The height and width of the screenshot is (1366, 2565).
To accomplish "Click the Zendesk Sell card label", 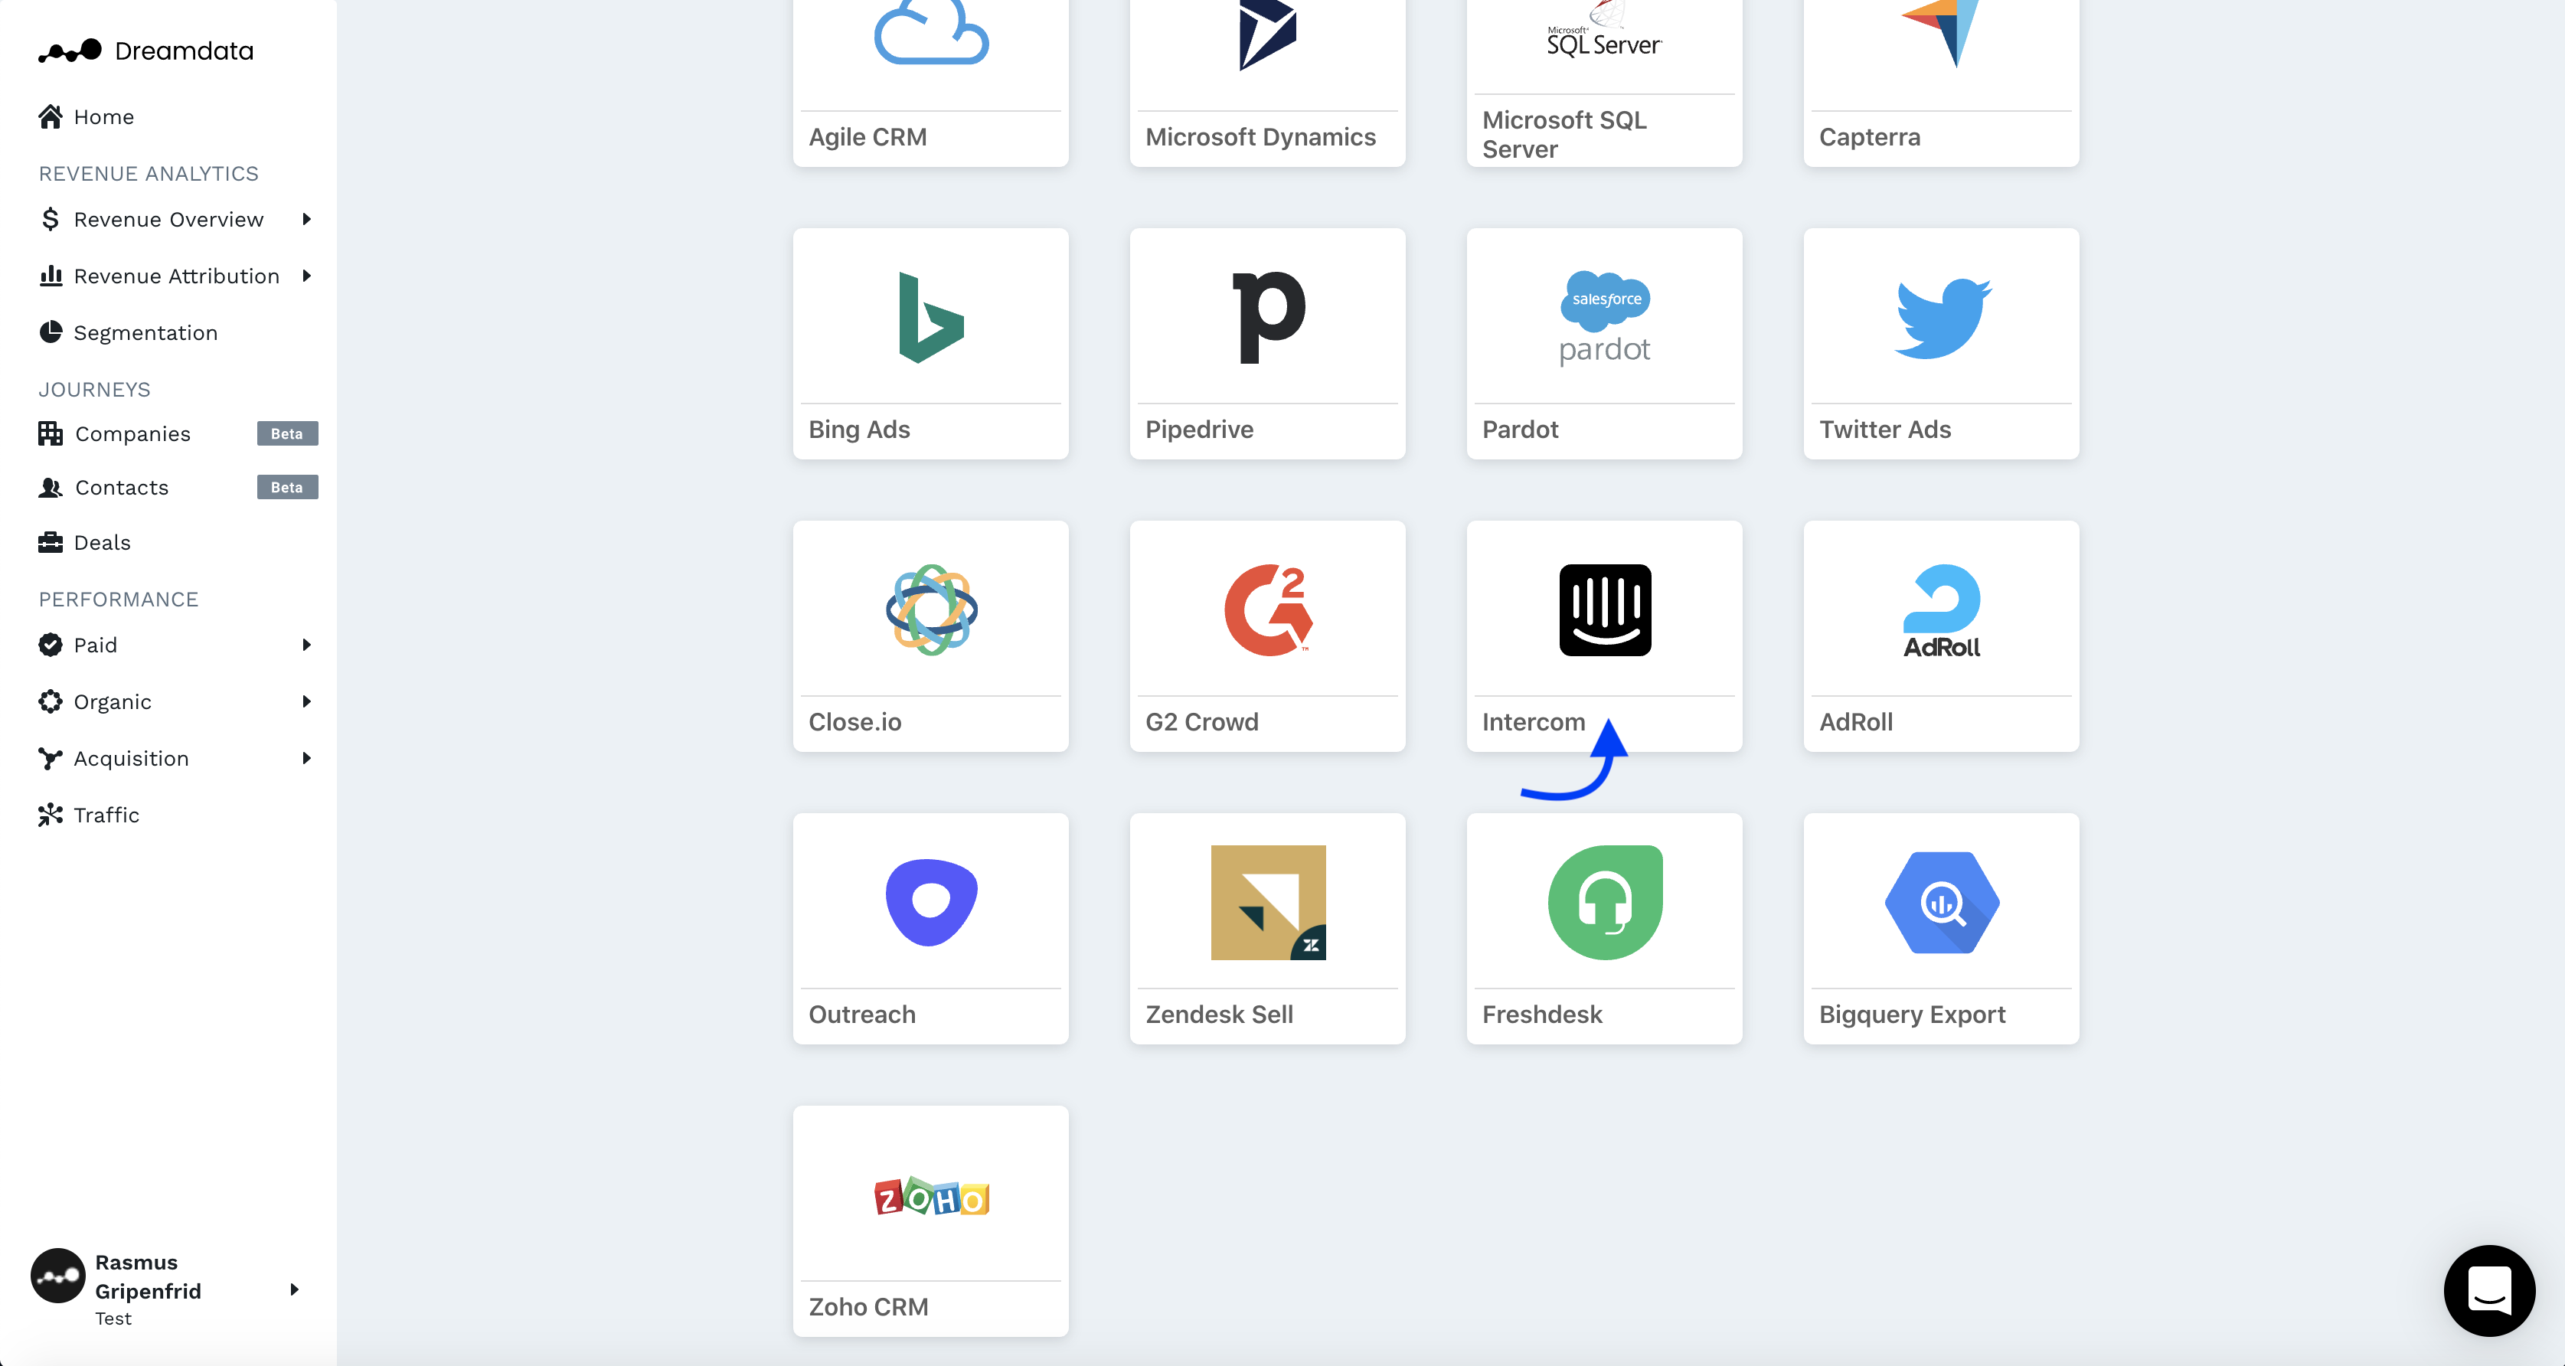I will (x=1219, y=1015).
